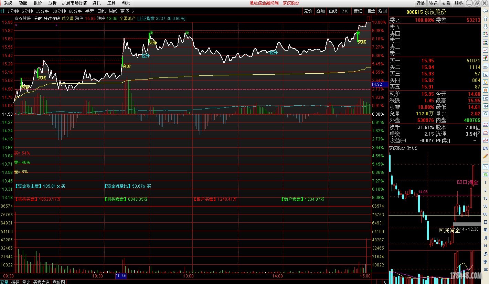Screen dimensions: 489x284
Task: Switch to the 日线 period tab
Action: pyautogui.click(x=102, y=11)
